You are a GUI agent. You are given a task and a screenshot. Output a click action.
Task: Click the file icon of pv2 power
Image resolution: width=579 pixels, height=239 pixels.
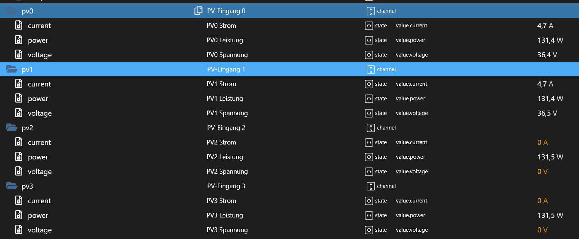coord(19,157)
